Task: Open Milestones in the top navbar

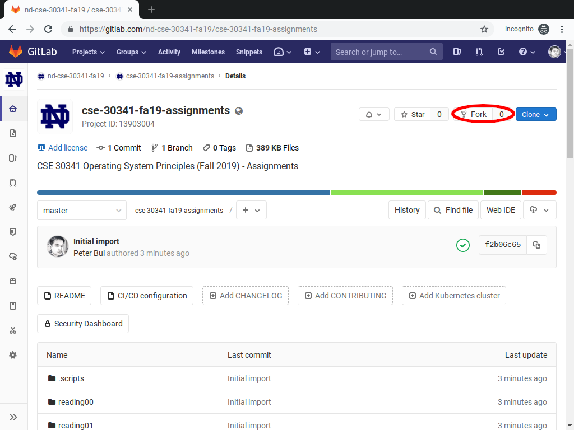Action: tap(208, 52)
